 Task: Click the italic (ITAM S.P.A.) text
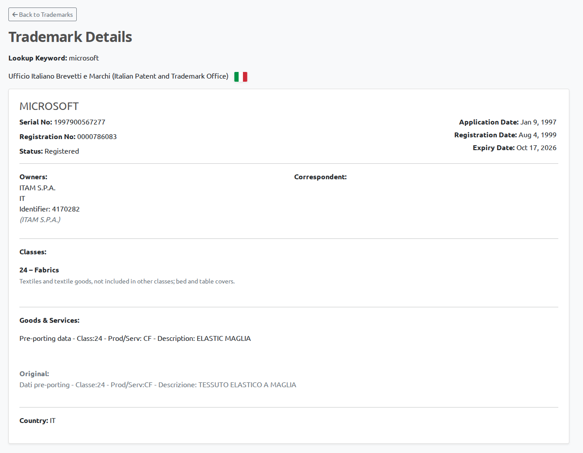click(x=40, y=220)
